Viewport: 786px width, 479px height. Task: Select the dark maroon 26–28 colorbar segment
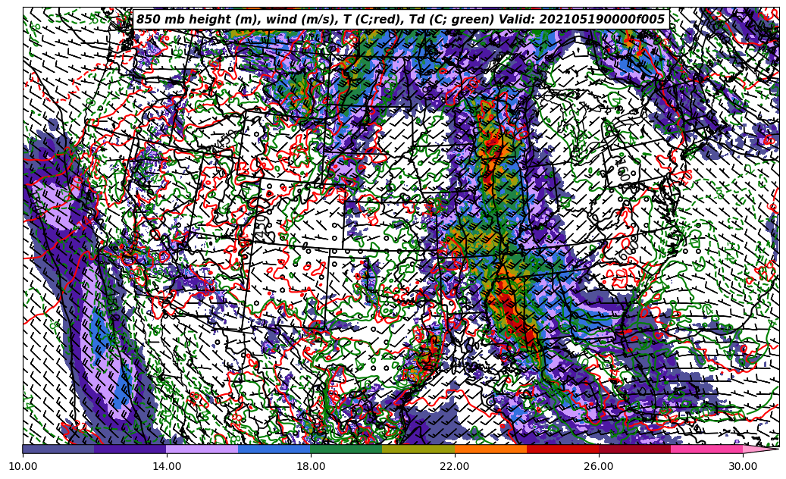(634, 449)
